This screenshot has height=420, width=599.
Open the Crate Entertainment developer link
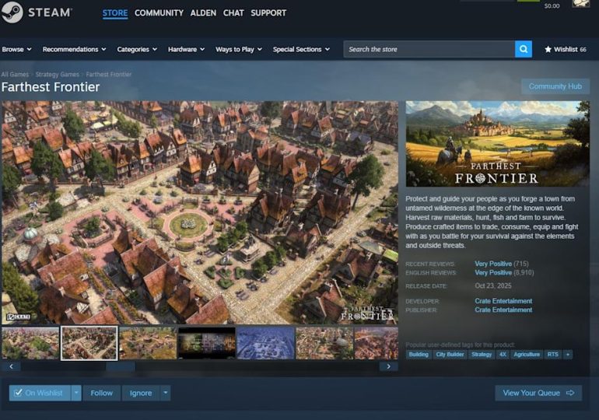(x=503, y=301)
